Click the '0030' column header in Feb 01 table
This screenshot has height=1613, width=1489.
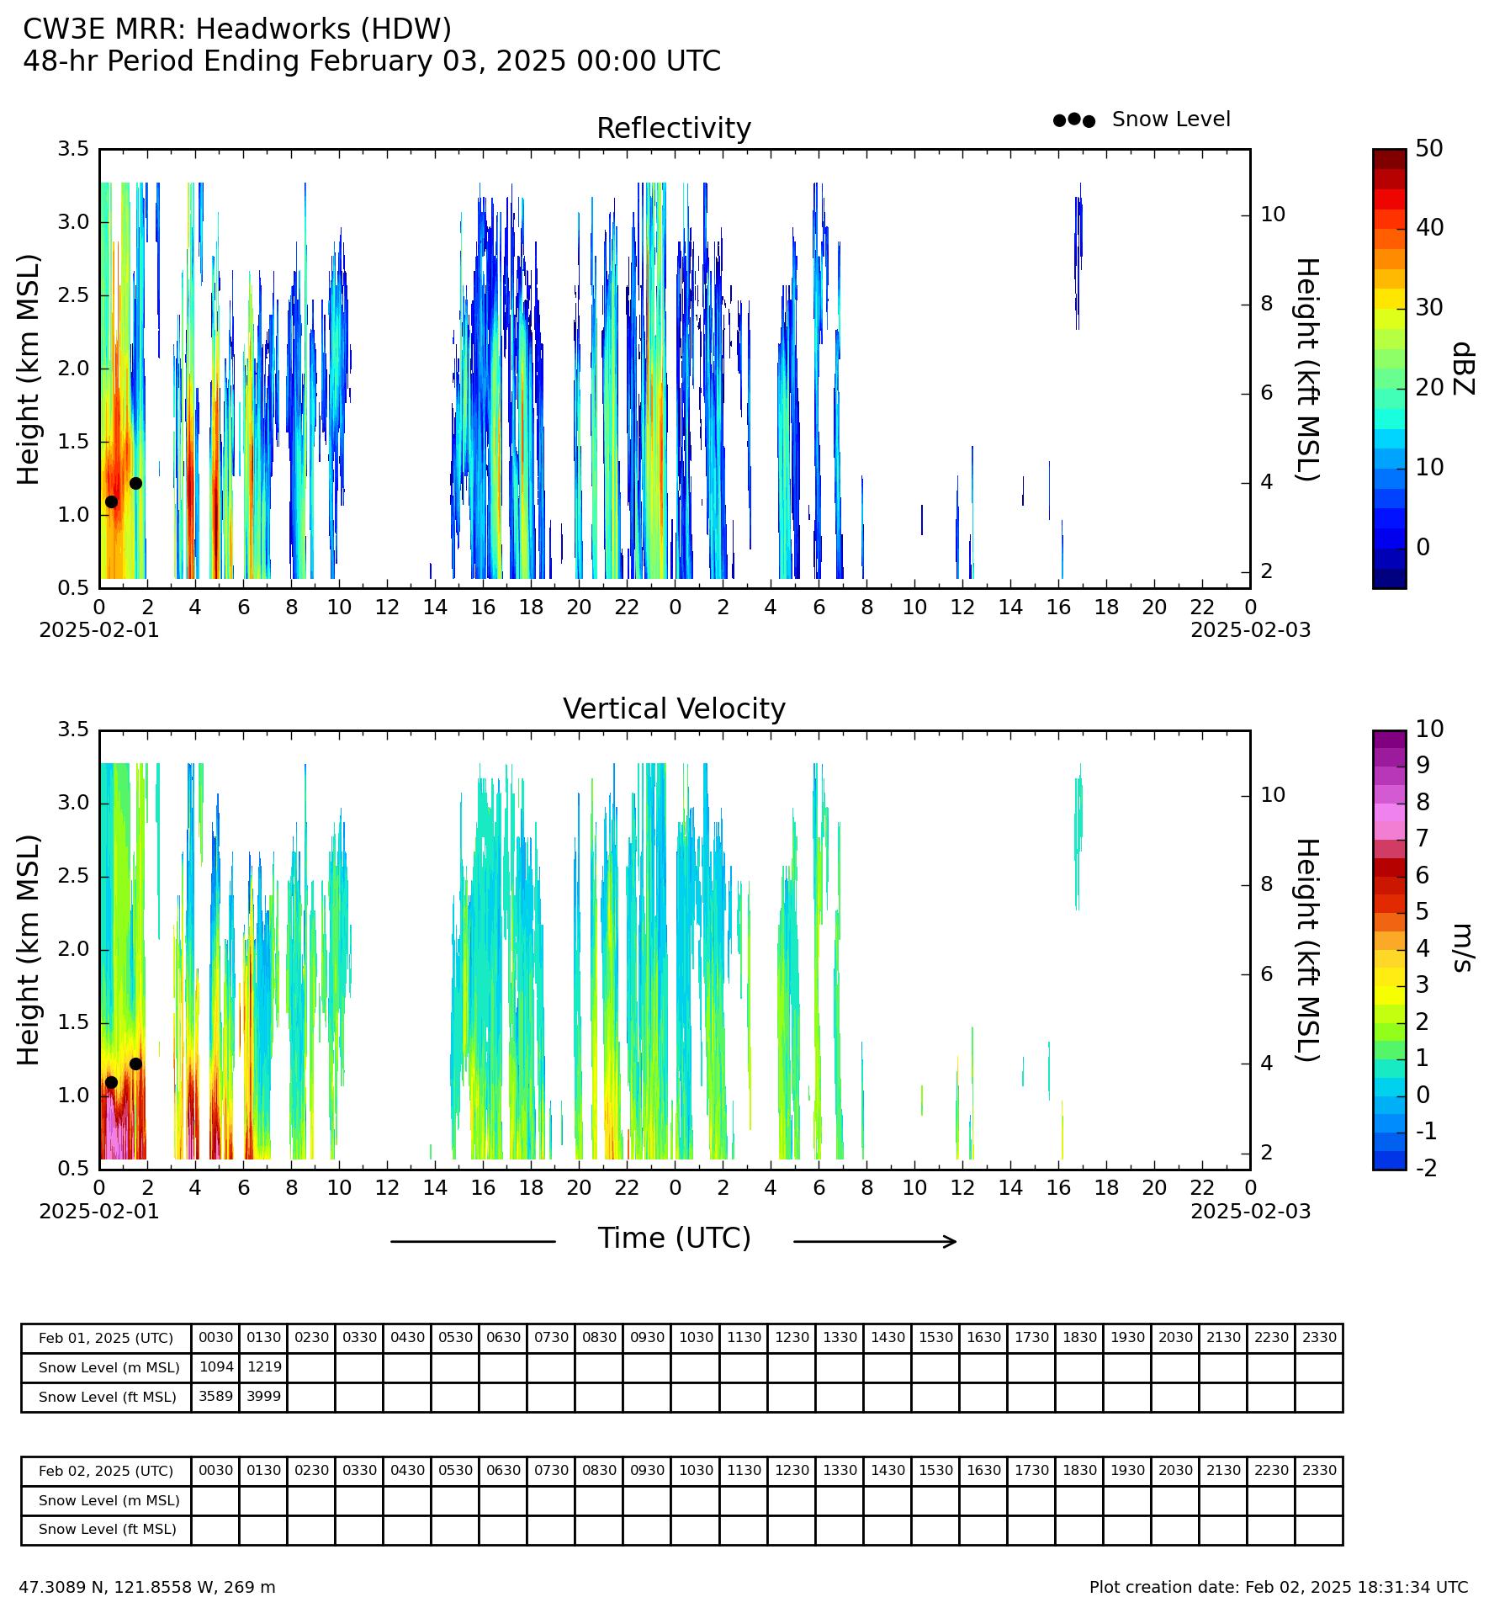pyautogui.click(x=215, y=1338)
